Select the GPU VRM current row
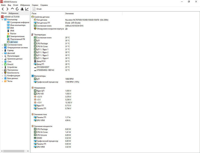This screenshot has height=153, width=200. point(52,120)
